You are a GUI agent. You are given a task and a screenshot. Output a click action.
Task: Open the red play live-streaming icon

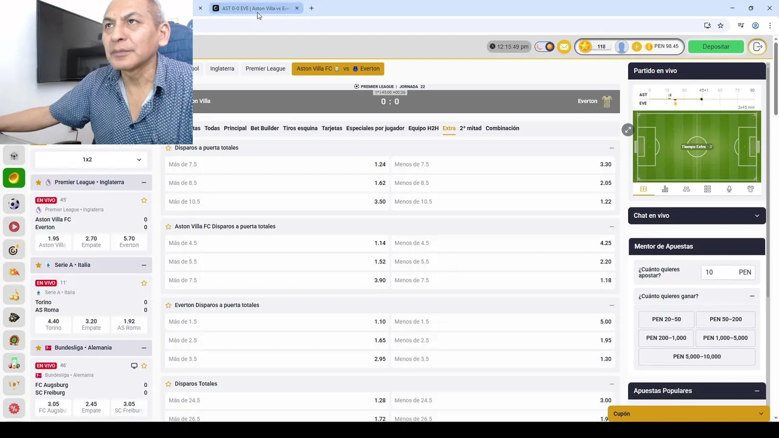click(x=14, y=227)
